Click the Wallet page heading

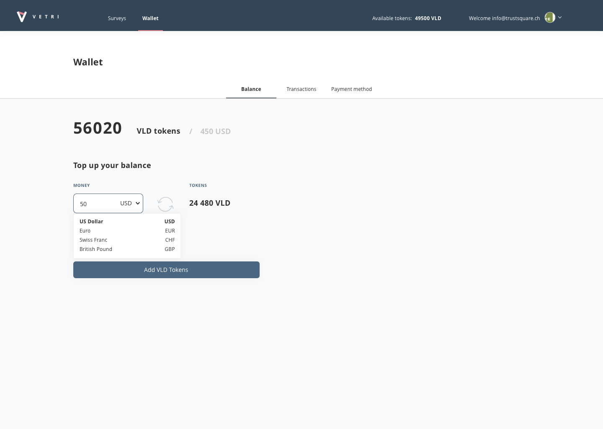(88, 62)
